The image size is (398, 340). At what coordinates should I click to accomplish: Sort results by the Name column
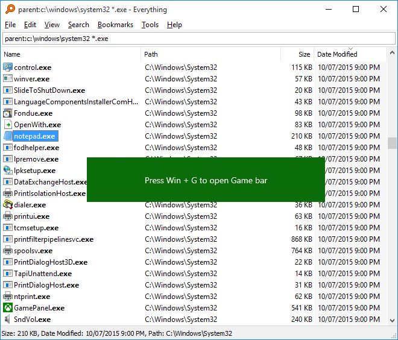71,54
